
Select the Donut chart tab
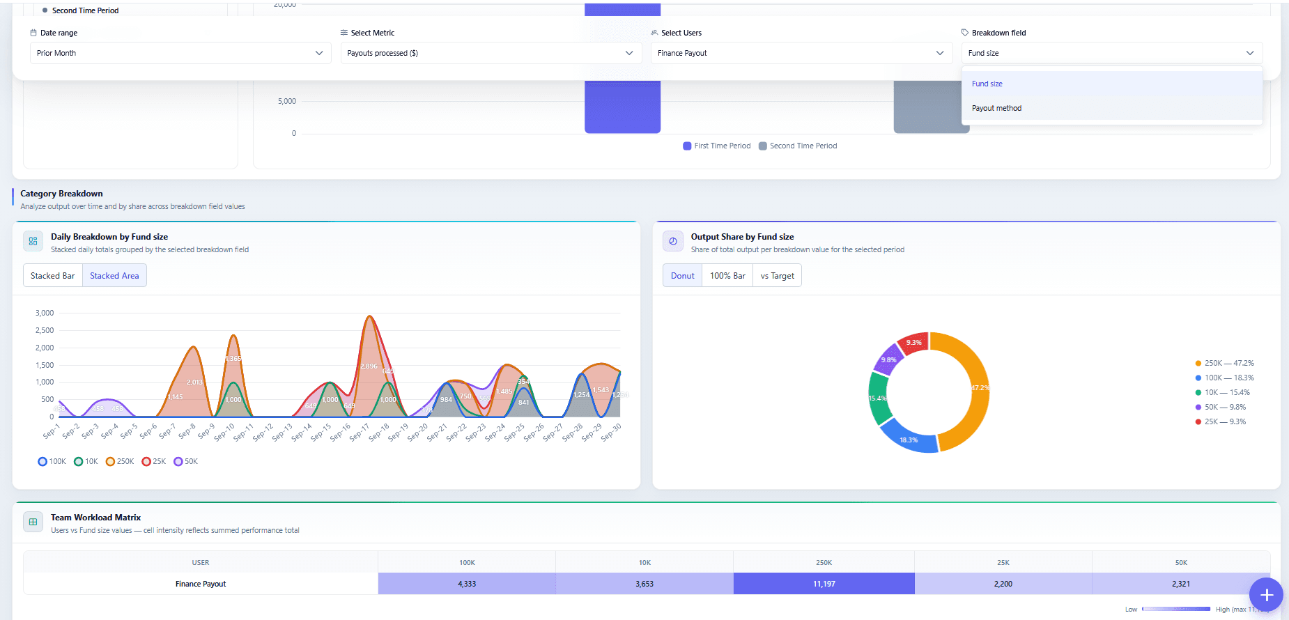[683, 275]
